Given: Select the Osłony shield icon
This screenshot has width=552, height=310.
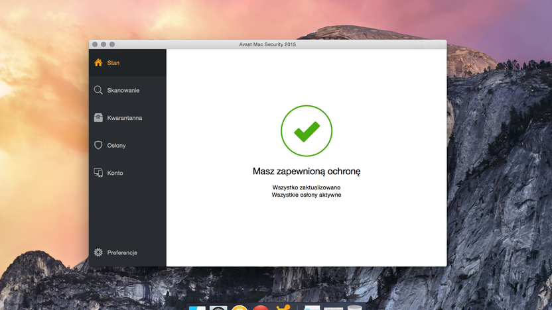Looking at the screenshot, I should click(x=98, y=145).
